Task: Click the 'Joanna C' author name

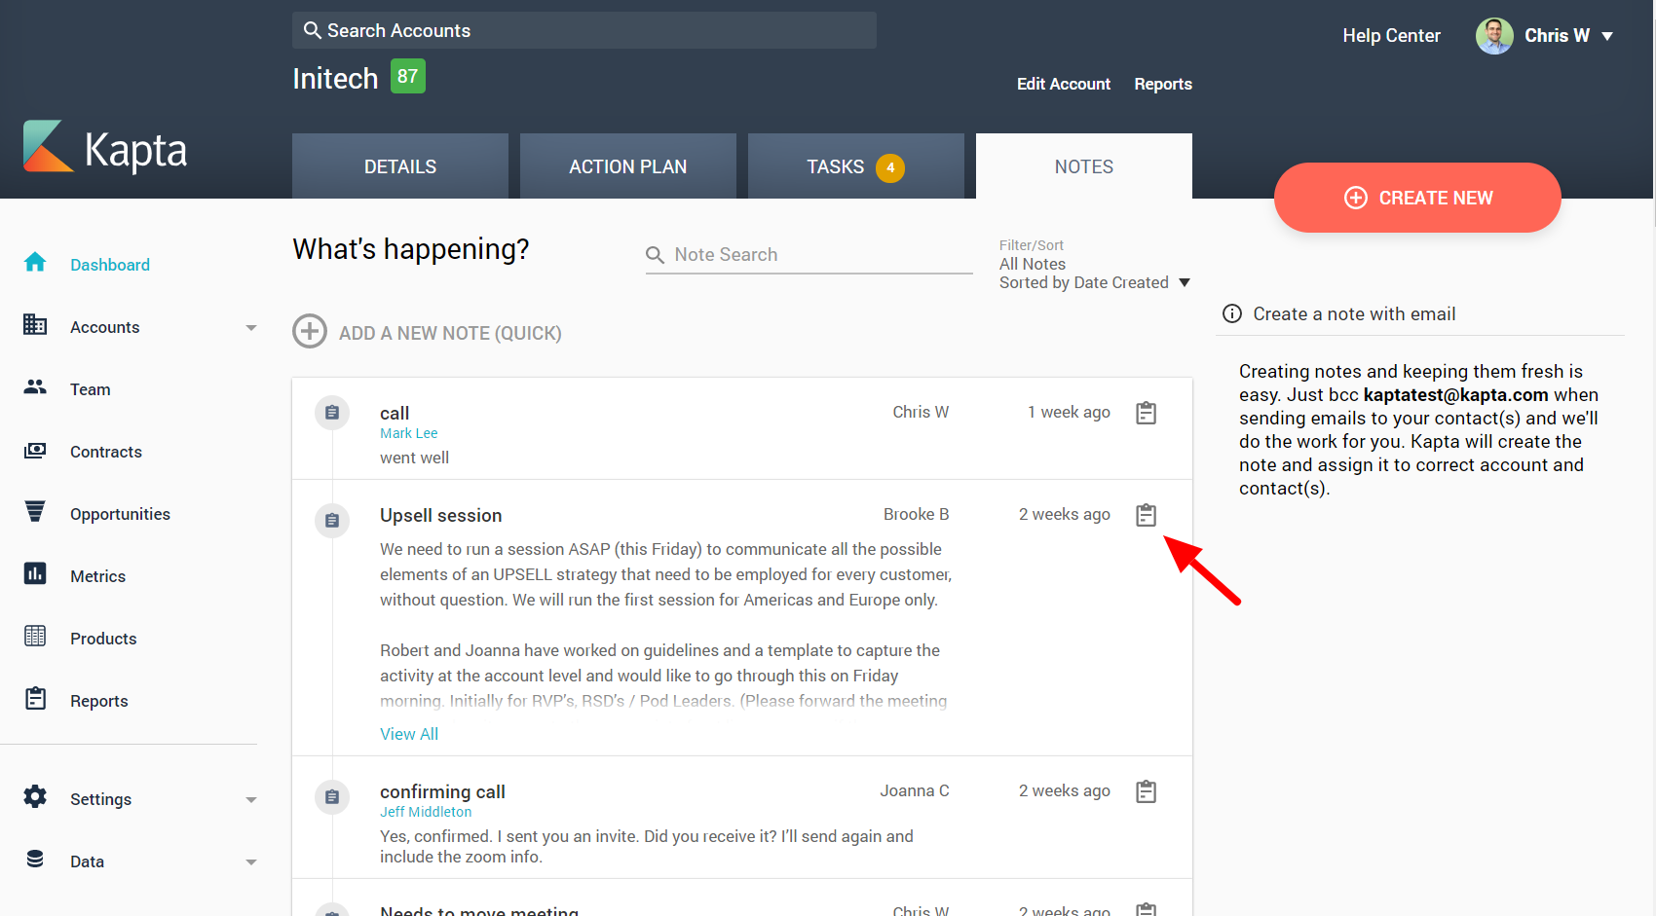Action: pyautogui.click(x=914, y=790)
